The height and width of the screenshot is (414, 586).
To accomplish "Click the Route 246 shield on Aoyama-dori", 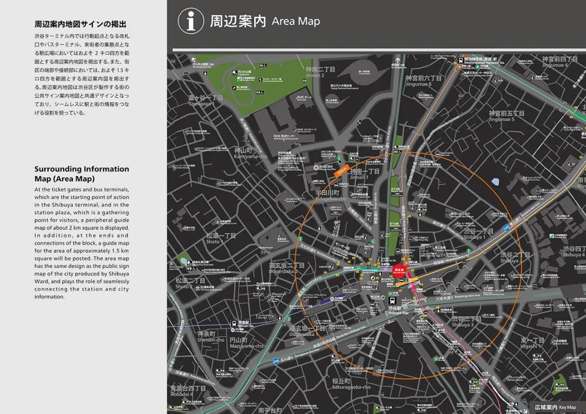I will 506,227.
